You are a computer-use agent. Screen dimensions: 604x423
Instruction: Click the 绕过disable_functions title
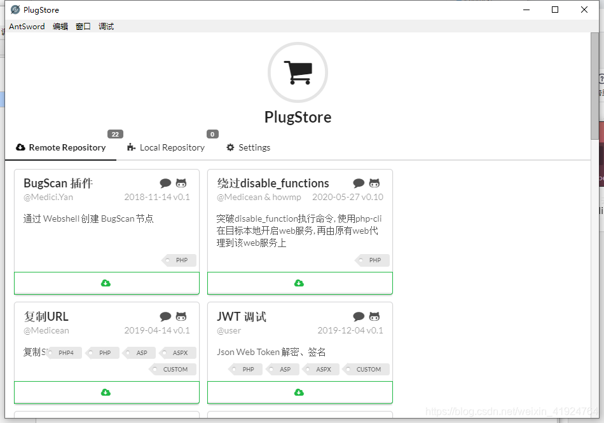[x=273, y=183]
